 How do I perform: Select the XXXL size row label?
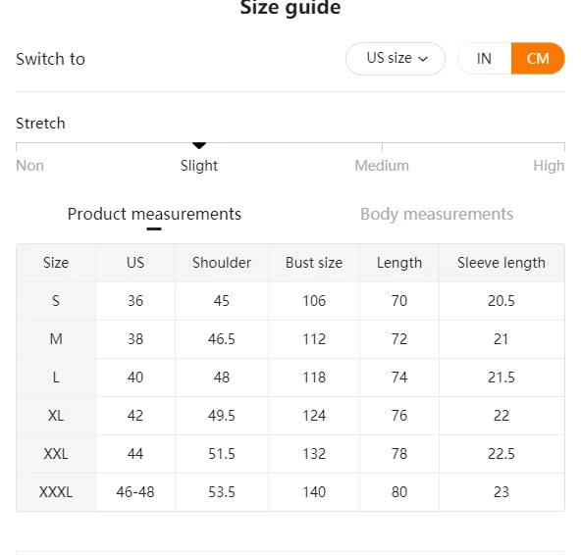click(x=56, y=492)
